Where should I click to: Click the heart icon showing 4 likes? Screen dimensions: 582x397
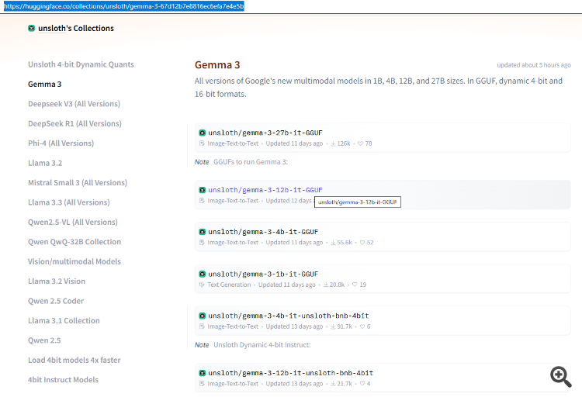coord(362,384)
